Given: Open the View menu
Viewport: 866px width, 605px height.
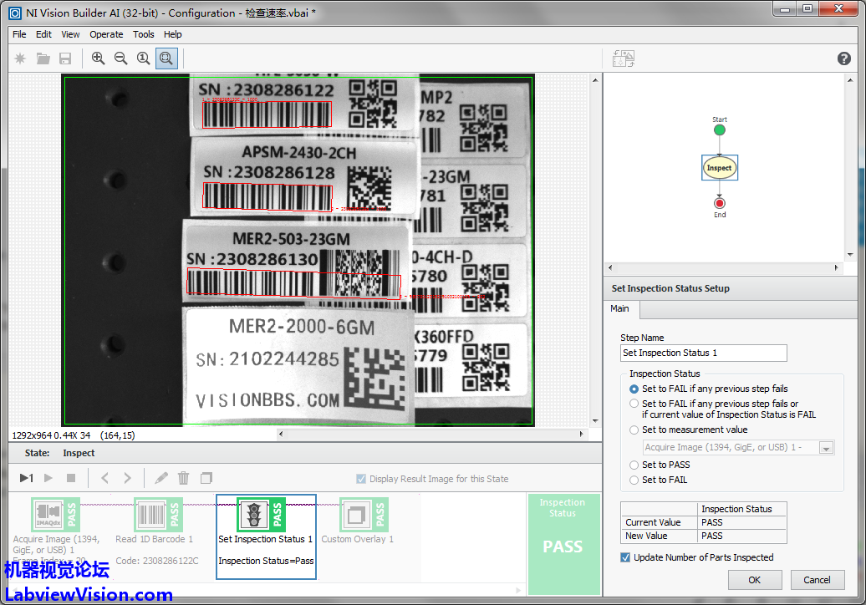Looking at the screenshot, I should (x=70, y=34).
